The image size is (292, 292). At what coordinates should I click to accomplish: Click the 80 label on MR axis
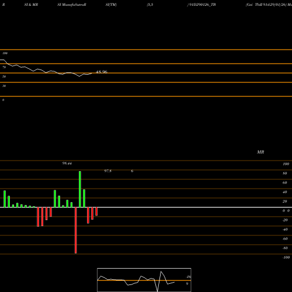pyautogui.click(x=285, y=173)
